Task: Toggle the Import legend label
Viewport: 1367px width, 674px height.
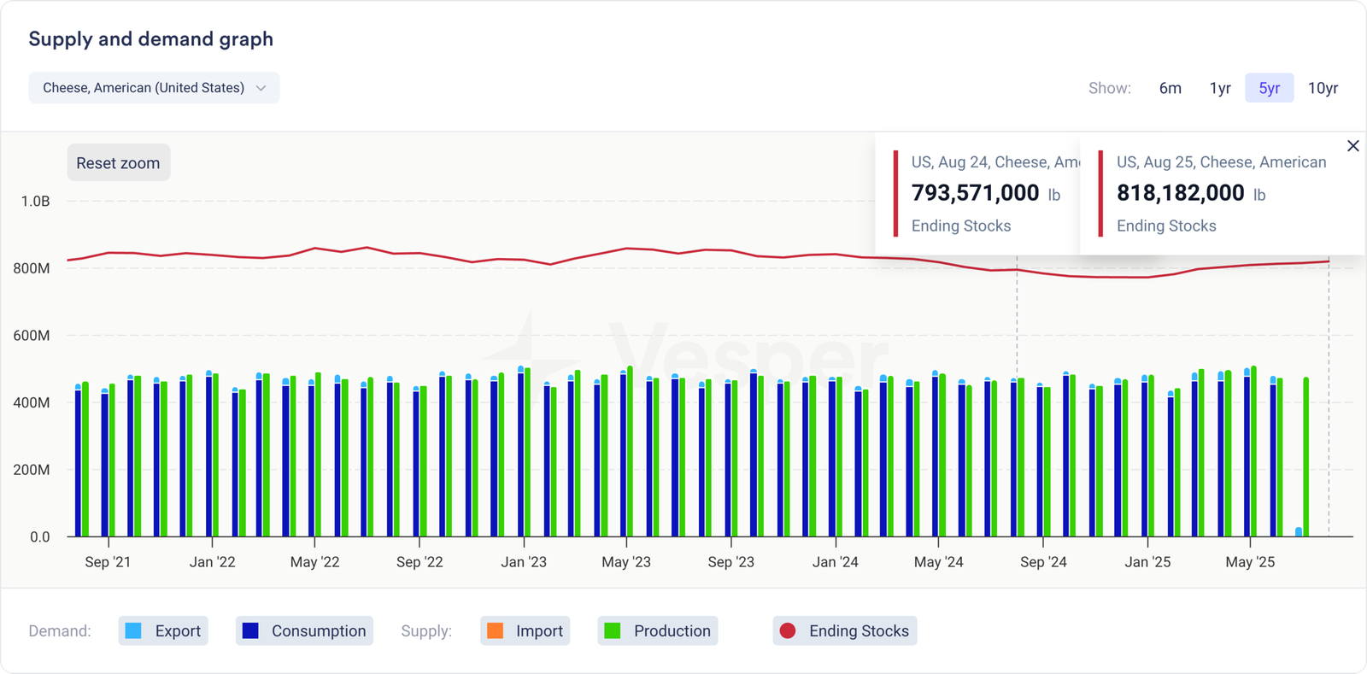Action: pyautogui.click(x=539, y=630)
